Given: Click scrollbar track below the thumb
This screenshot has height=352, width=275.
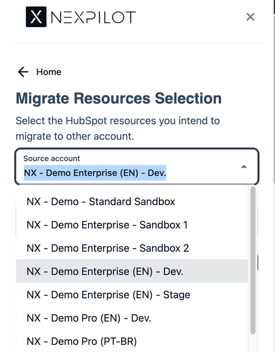Looking at the screenshot, I should (x=253, y=343).
